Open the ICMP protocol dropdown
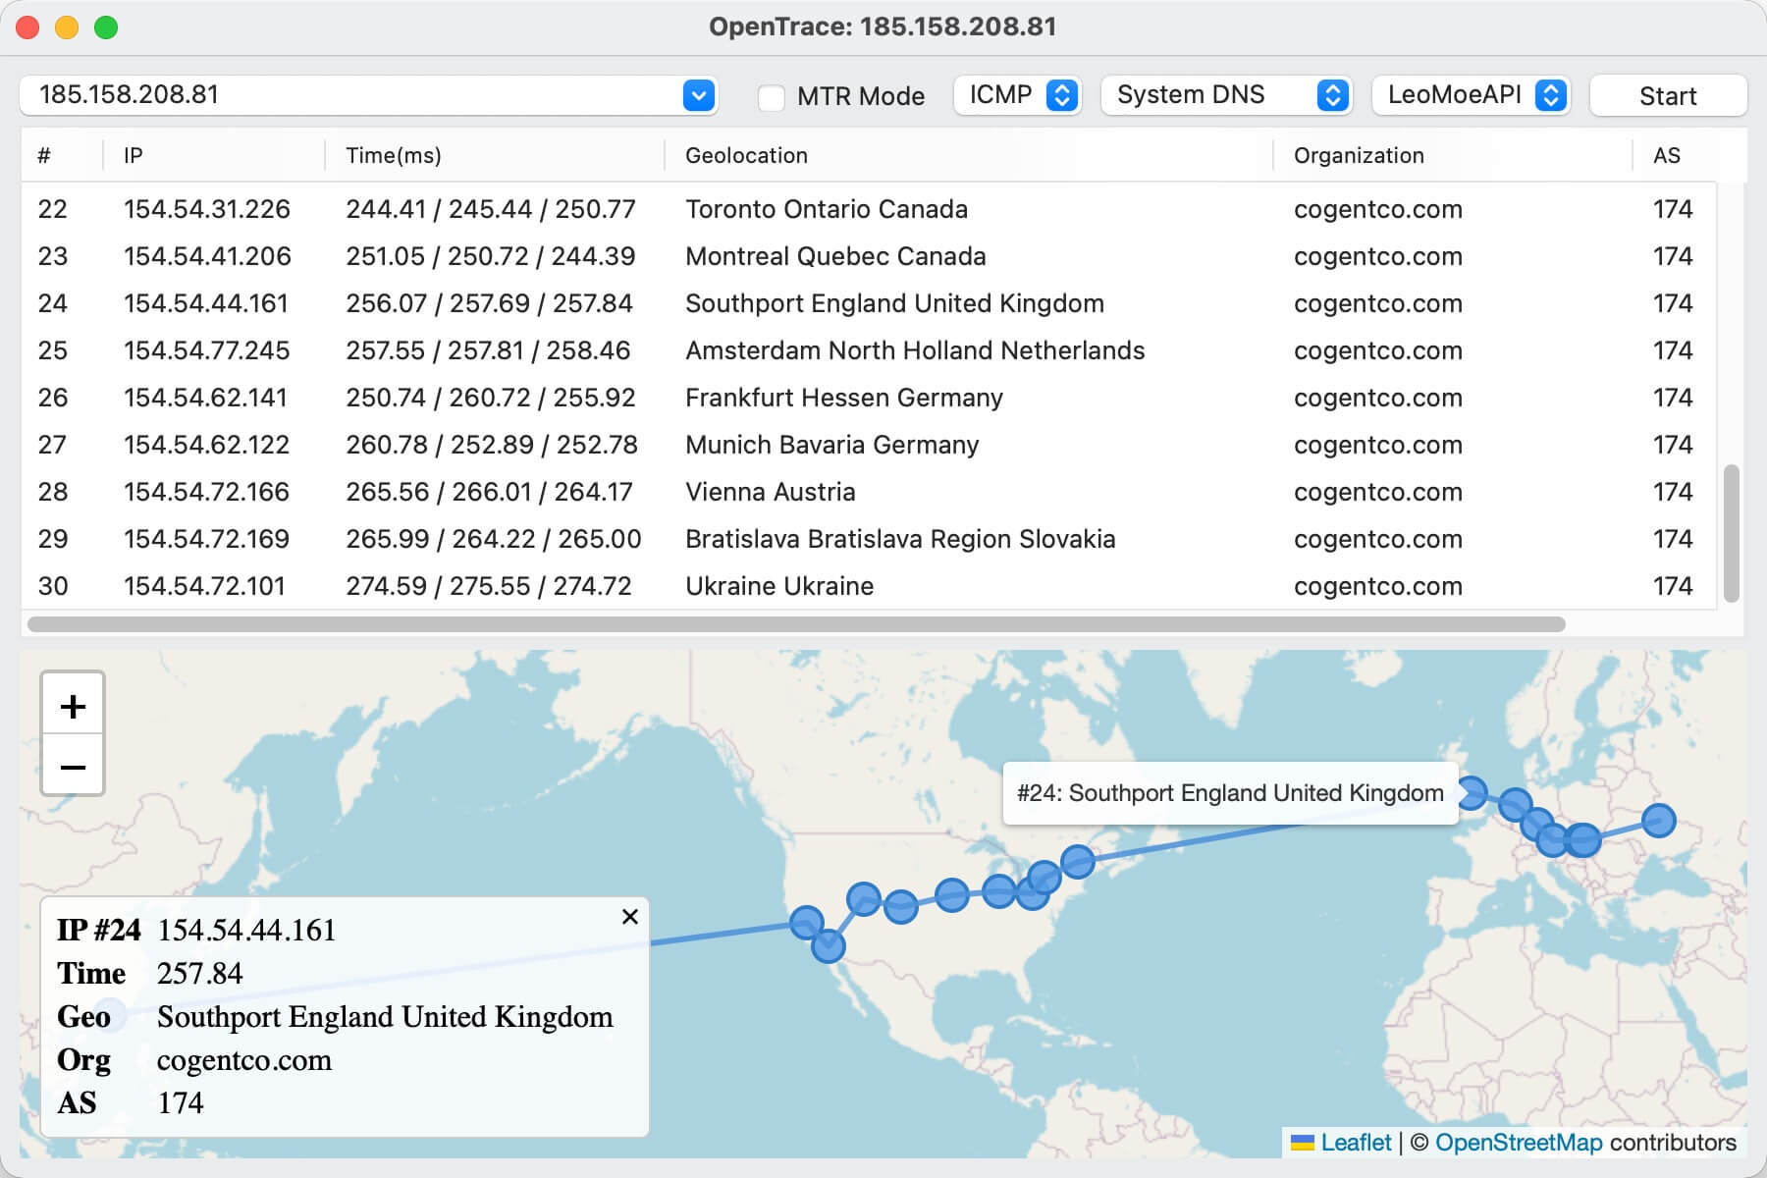This screenshot has height=1178, width=1767. pos(1016,95)
